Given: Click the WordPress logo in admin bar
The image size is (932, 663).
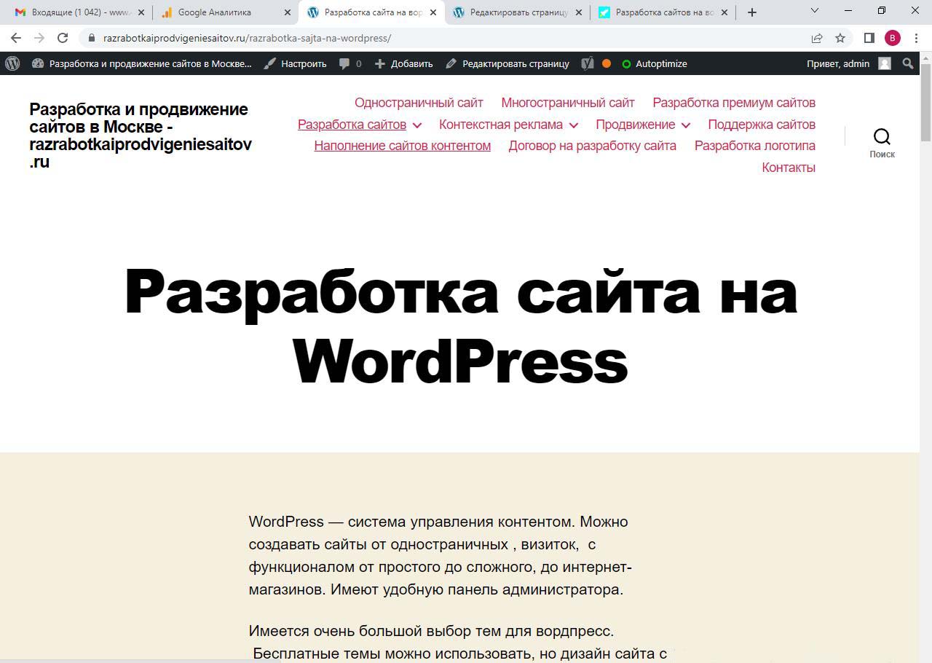Looking at the screenshot, I should point(12,63).
